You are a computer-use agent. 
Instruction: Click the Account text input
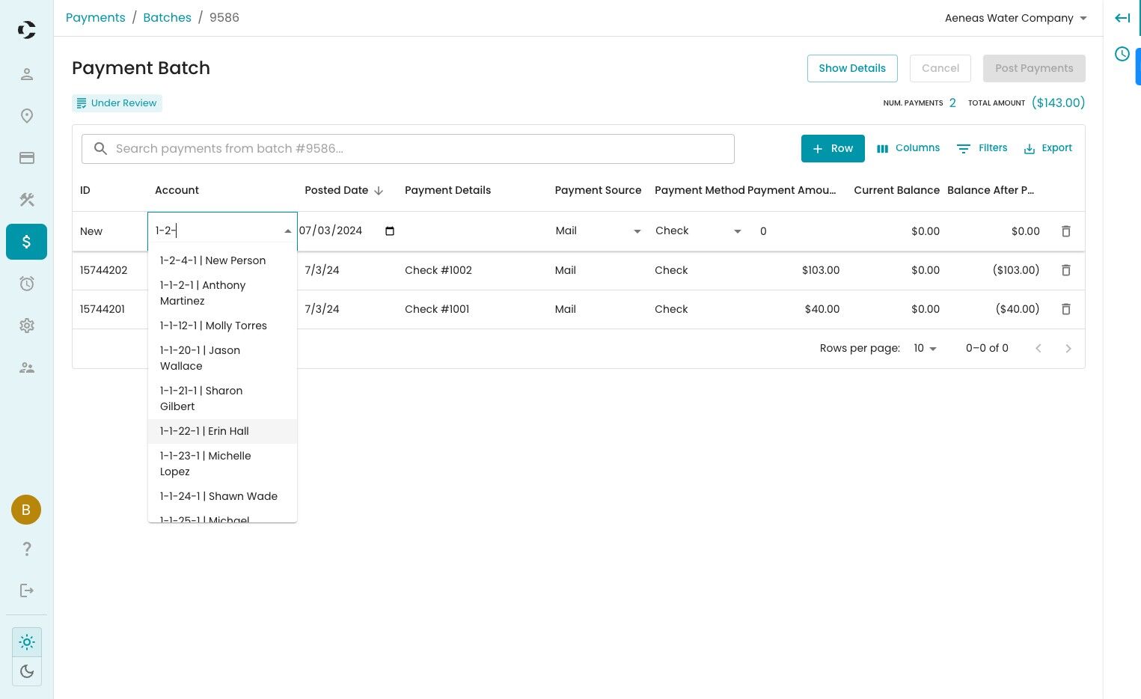coord(215,231)
